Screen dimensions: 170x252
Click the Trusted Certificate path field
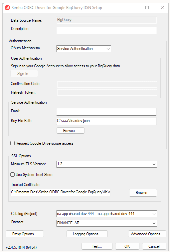[61, 192]
